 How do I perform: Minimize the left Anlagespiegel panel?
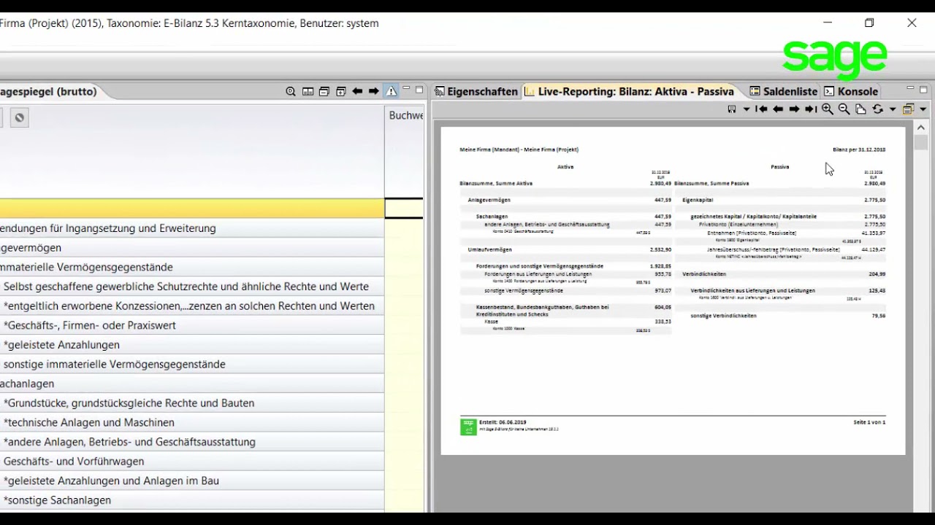[x=406, y=89]
